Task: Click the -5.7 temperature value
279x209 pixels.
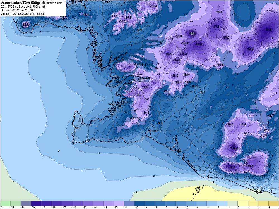Action: [203, 92]
